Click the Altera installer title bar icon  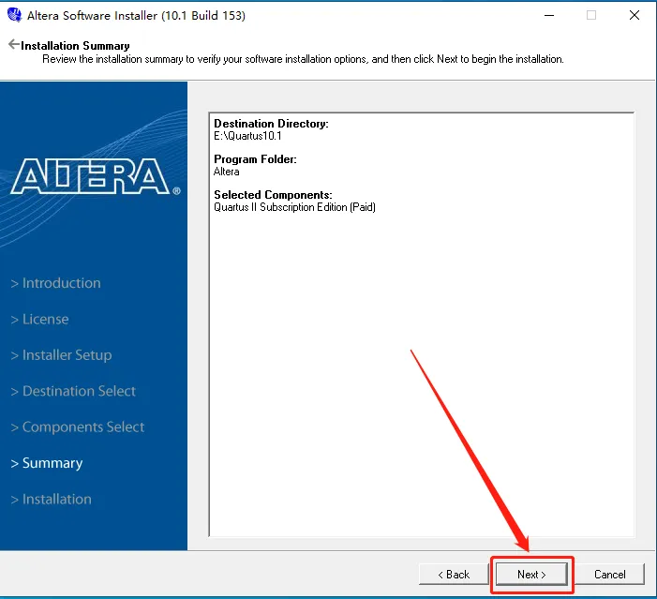tap(14, 15)
